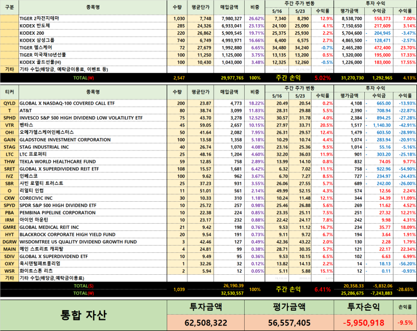Select total purchase amount 29,977,765
Image resolution: width=417 pixels, height=331 pixels.
pos(232,78)
